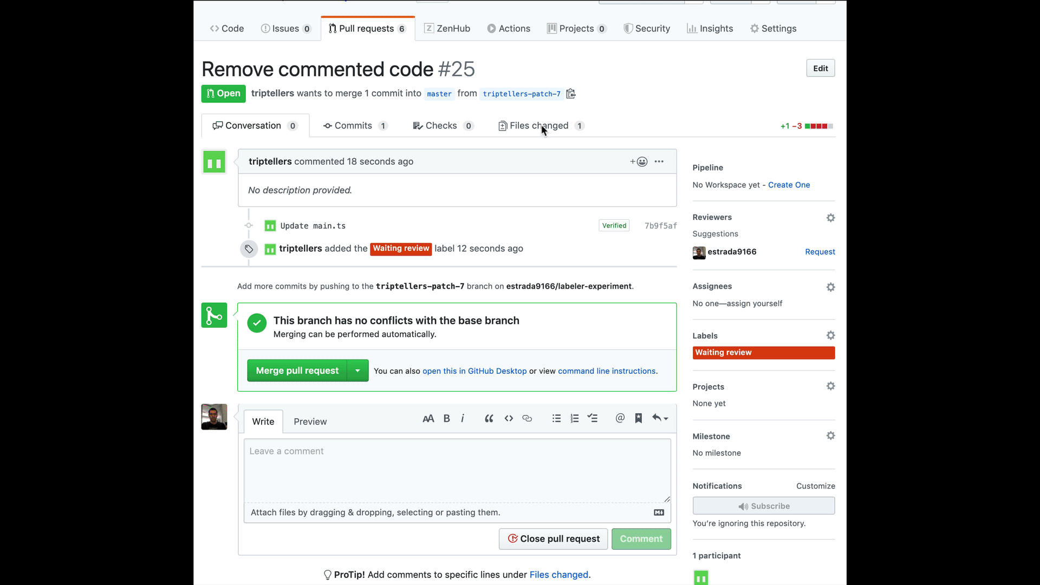Viewport: 1040px width, 585px height.
Task: Click the label tag timeline icon
Action: click(x=249, y=249)
